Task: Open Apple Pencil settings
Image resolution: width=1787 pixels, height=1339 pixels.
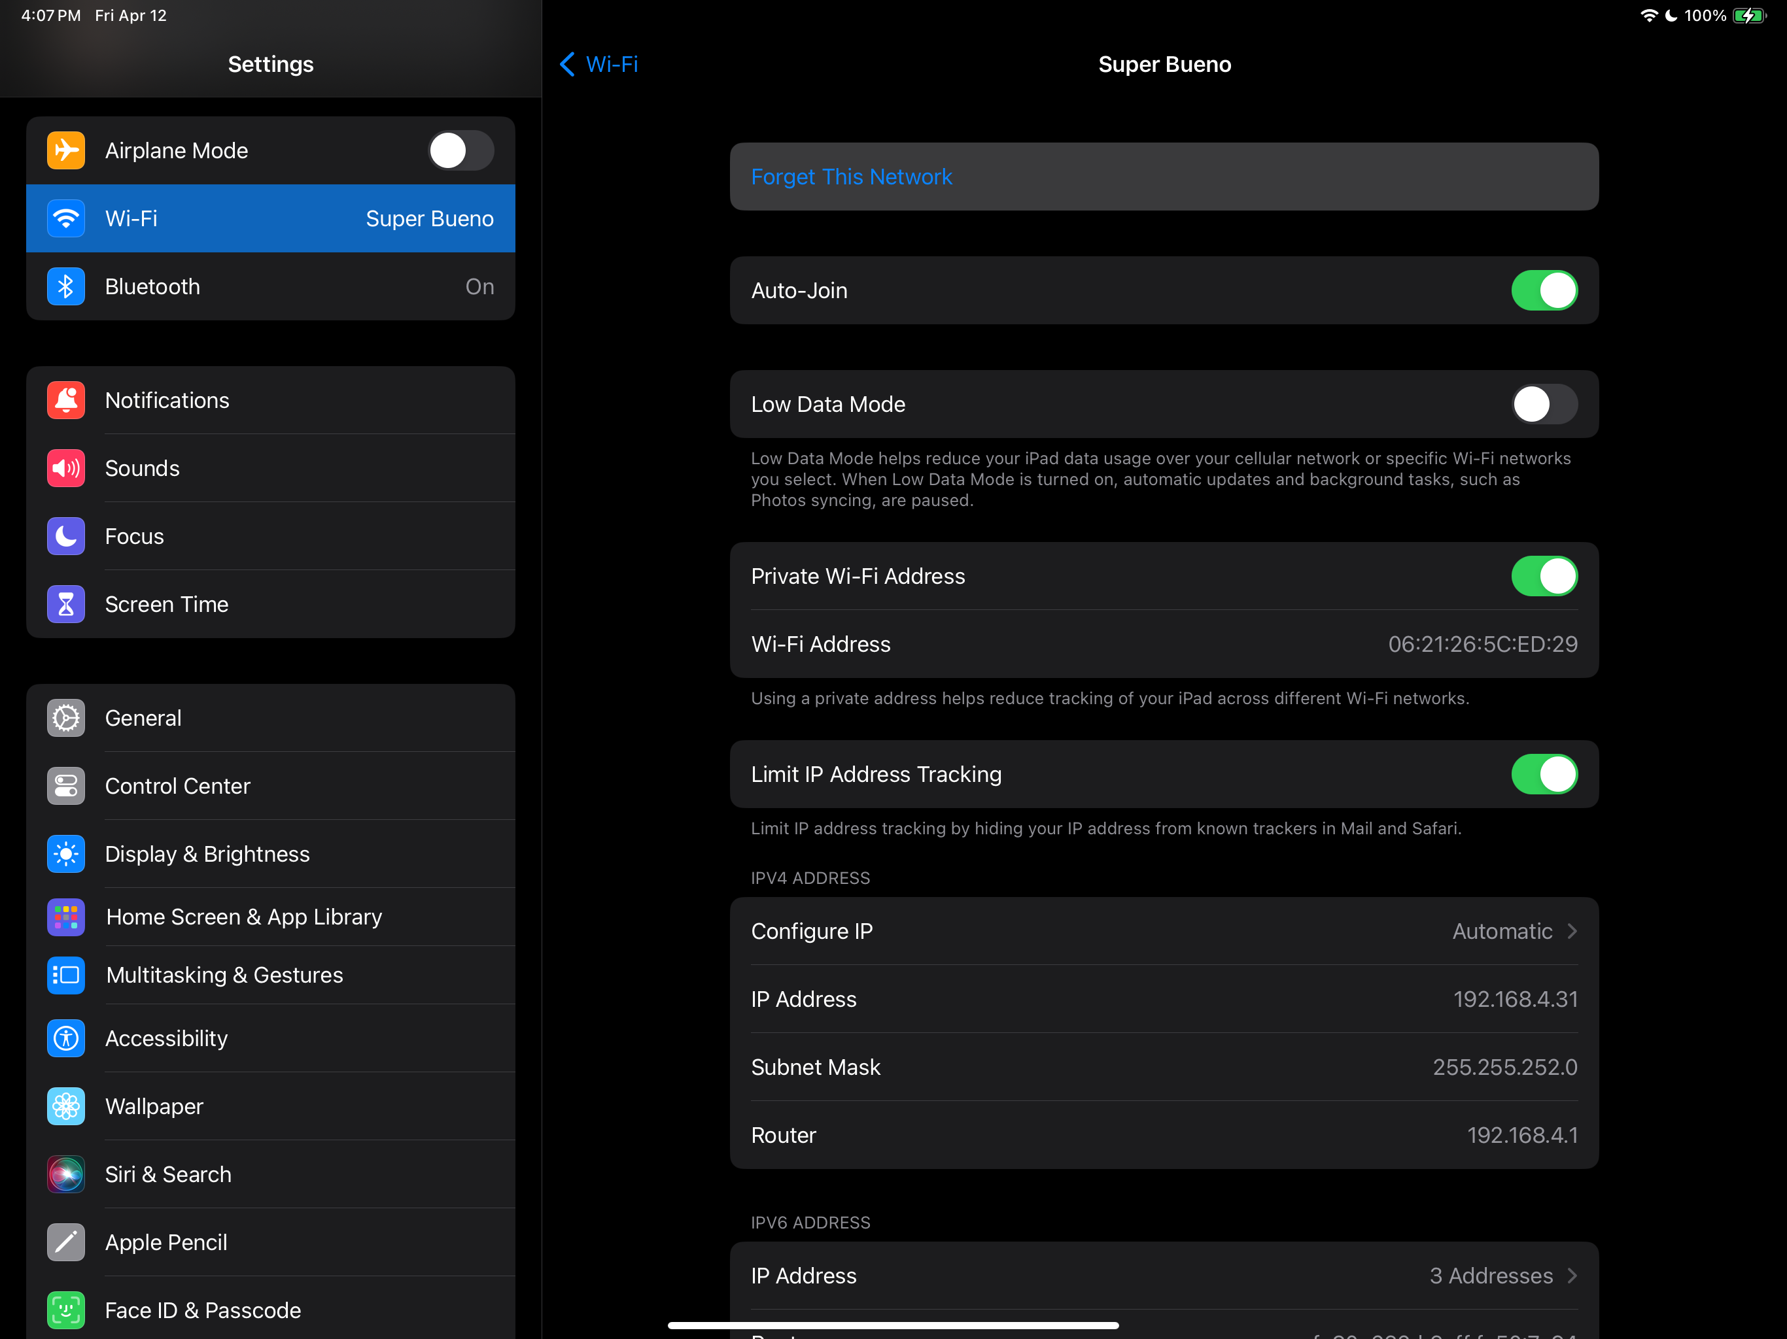Action: 271,1242
